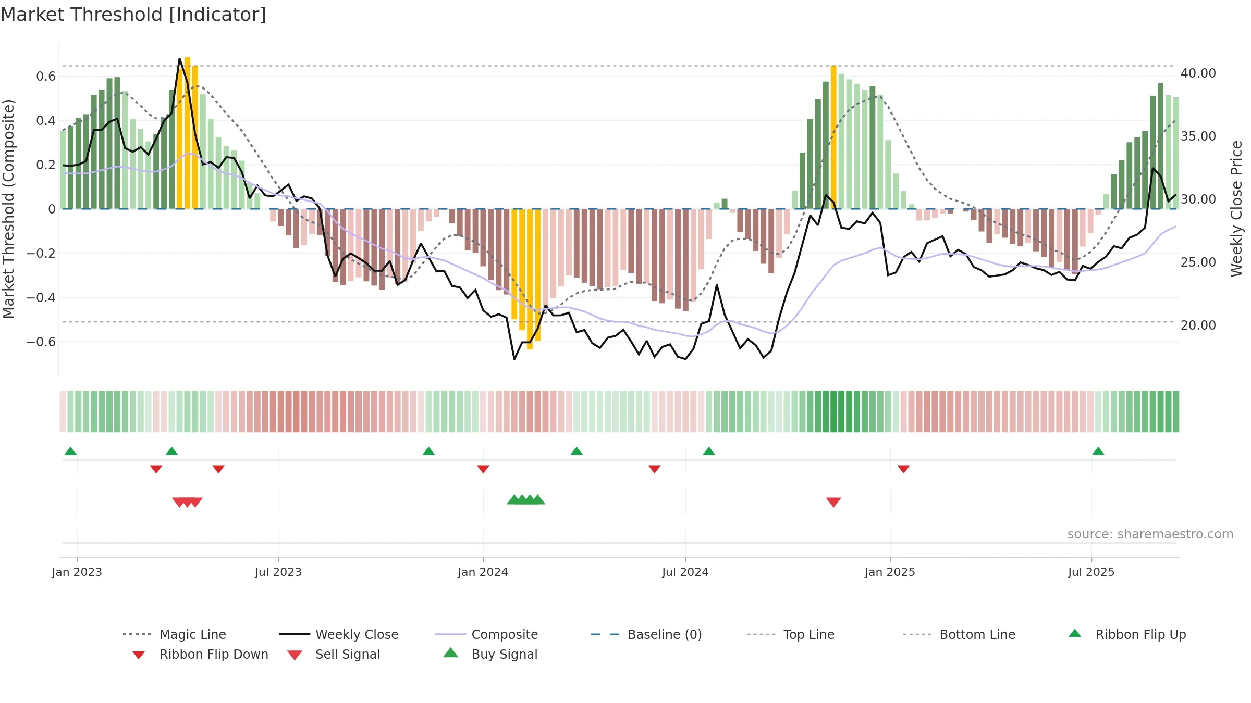The height and width of the screenshot is (703, 1251).
Task: Click the −0.2 left axis label
Action: pyautogui.click(x=41, y=254)
